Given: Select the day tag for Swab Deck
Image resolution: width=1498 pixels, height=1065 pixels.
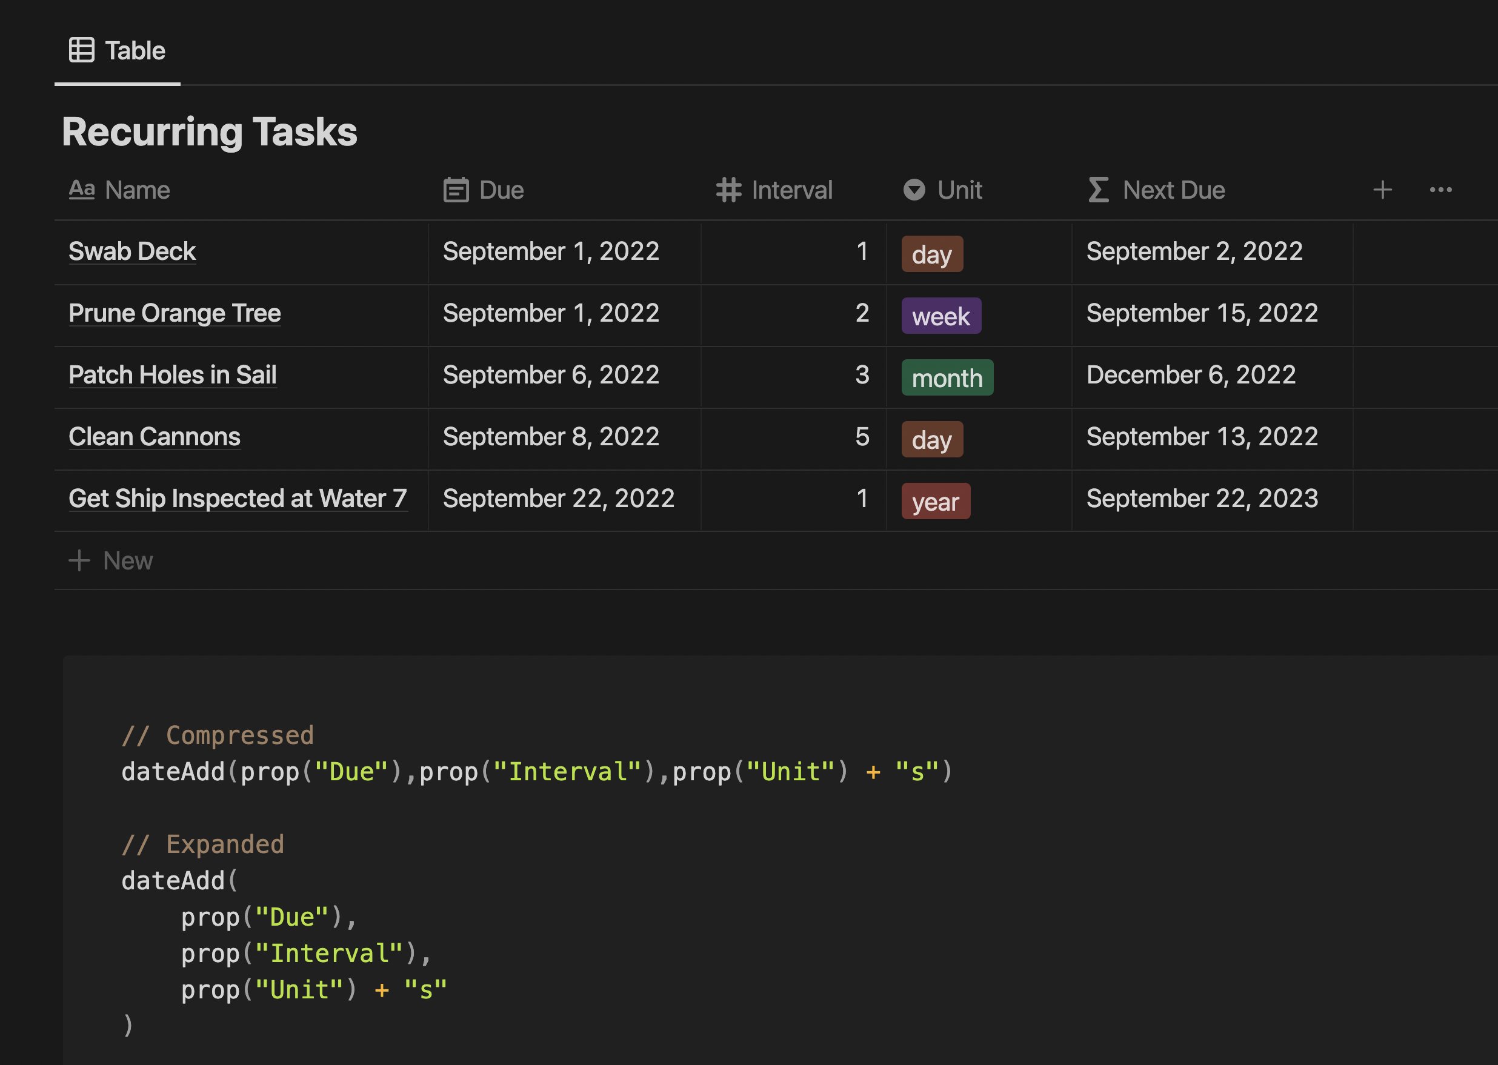Looking at the screenshot, I should pos(931,254).
